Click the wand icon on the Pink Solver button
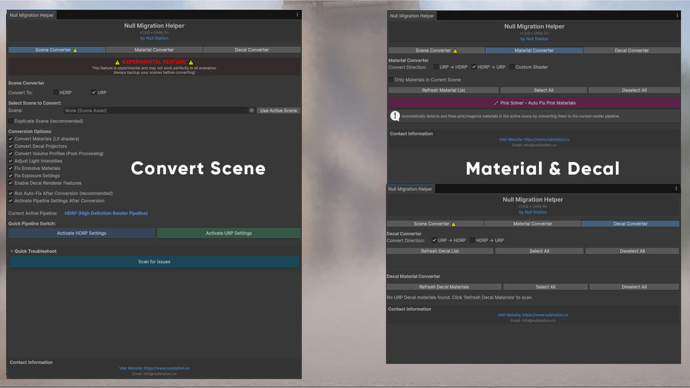Screen dimensions: 690x388 coord(496,103)
